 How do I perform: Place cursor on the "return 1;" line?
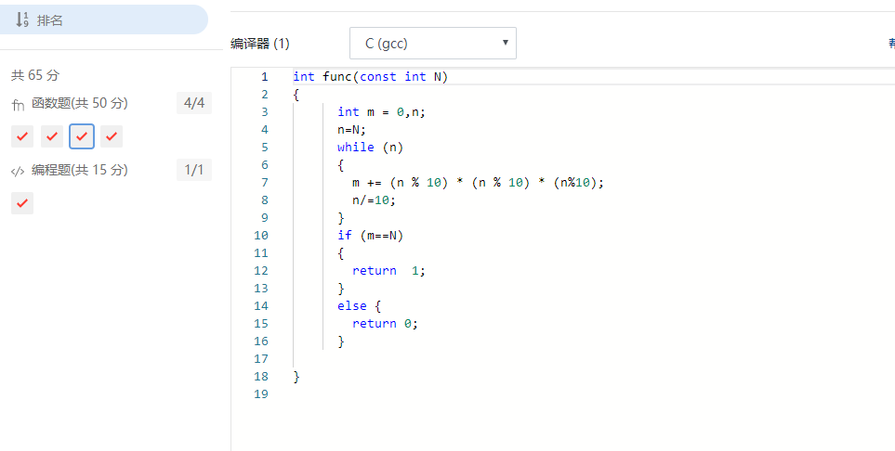[388, 271]
